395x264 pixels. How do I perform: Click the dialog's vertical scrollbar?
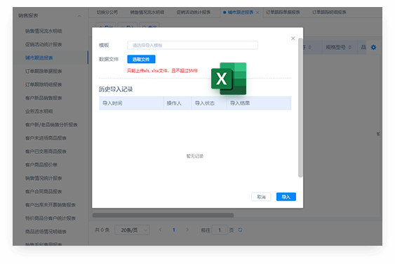click(x=300, y=107)
